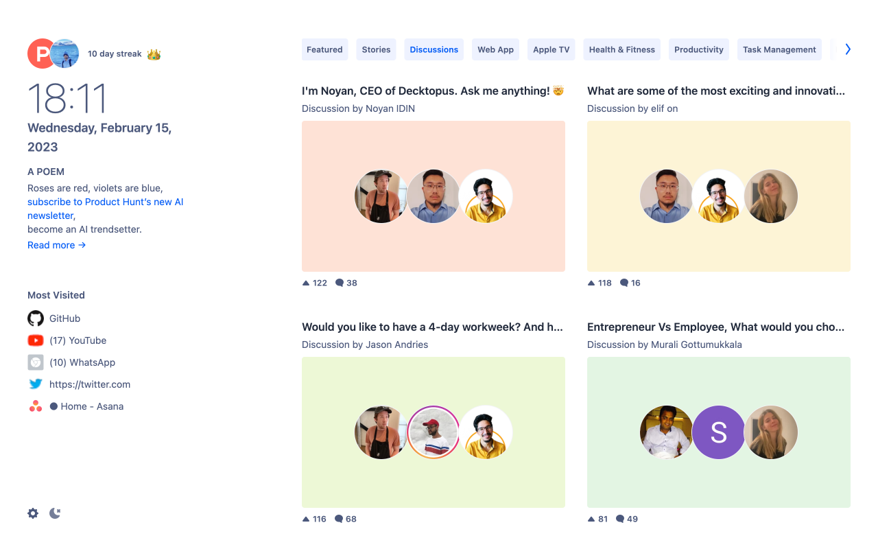
Task: Click the comment bubble showing 38
Action: [x=340, y=283]
